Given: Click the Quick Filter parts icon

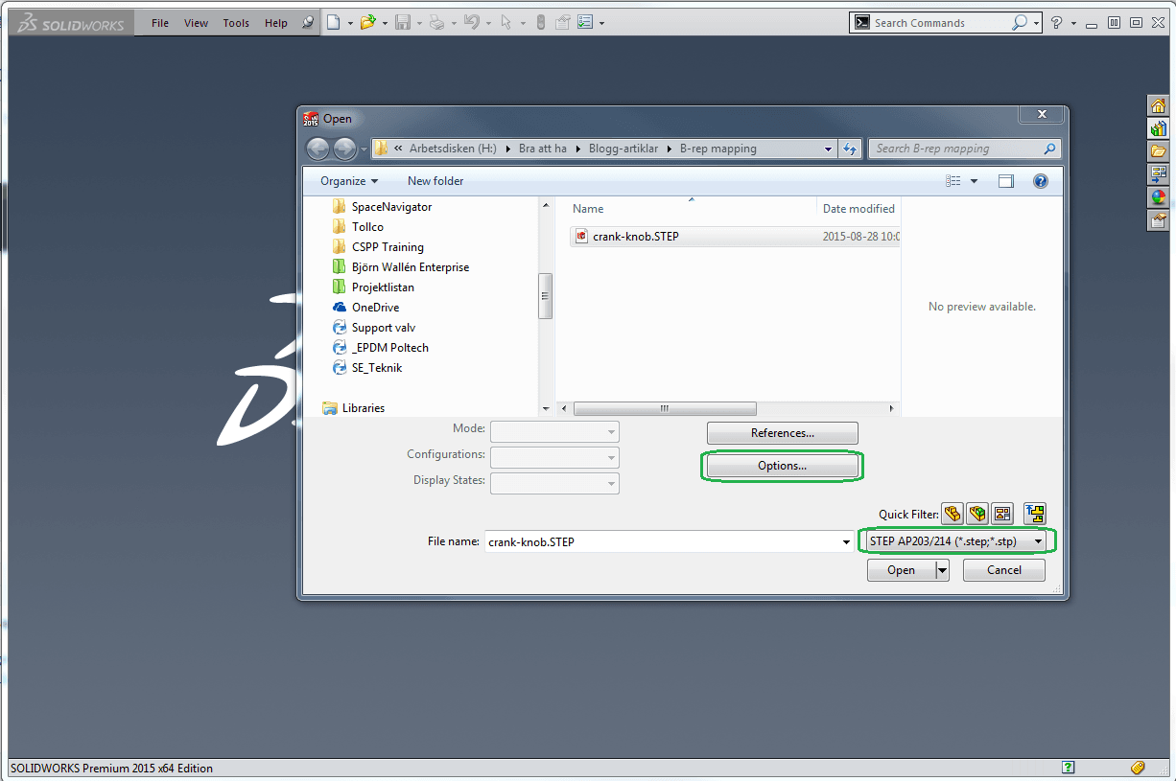Looking at the screenshot, I should click(x=952, y=514).
